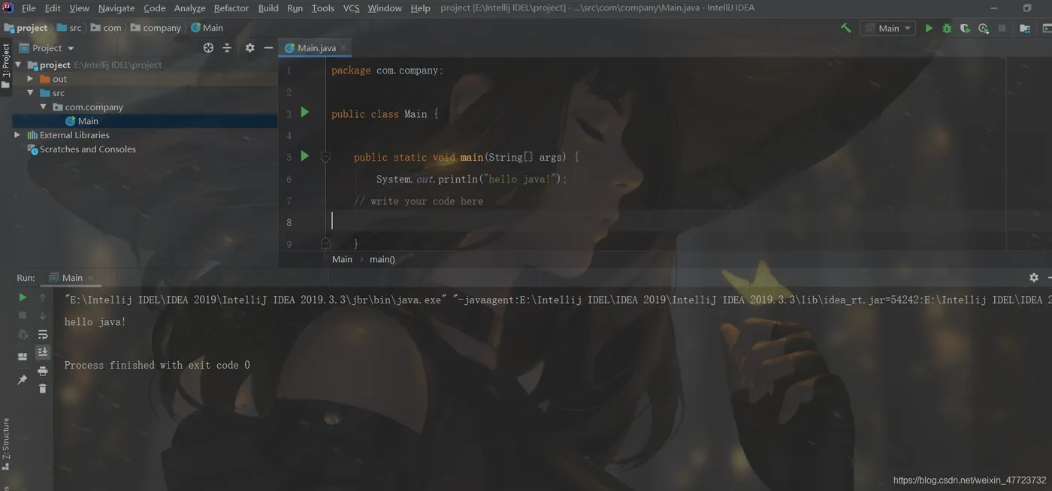Viewport: 1052px width, 491px height.
Task: Click com breadcrumb in navigation bar
Action: (106, 28)
